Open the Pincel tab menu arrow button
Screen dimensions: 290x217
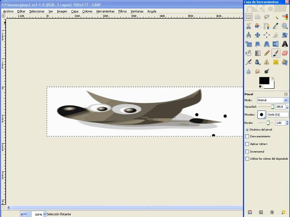(x=286, y=94)
